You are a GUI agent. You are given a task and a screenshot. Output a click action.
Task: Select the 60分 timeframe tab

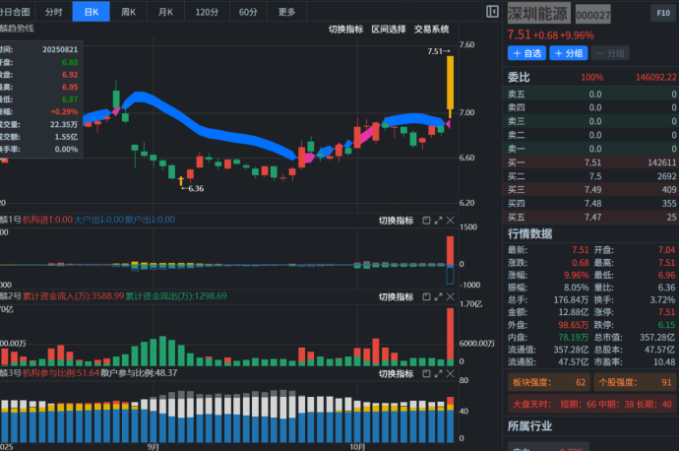[x=247, y=12]
